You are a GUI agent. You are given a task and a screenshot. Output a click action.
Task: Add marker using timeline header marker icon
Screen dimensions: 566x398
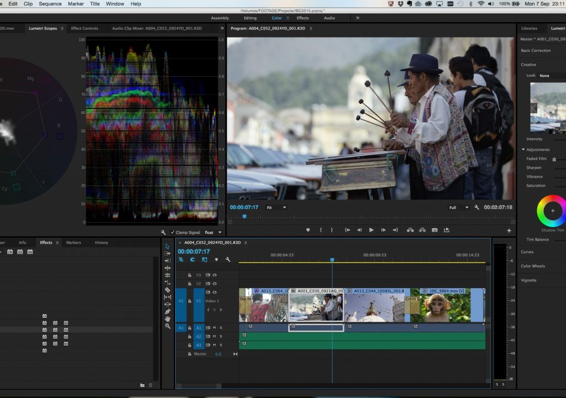coord(216,259)
